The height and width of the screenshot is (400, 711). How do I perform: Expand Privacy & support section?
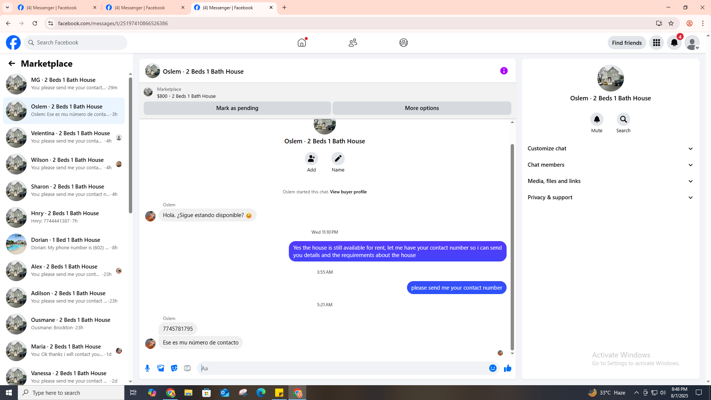point(611,197)
